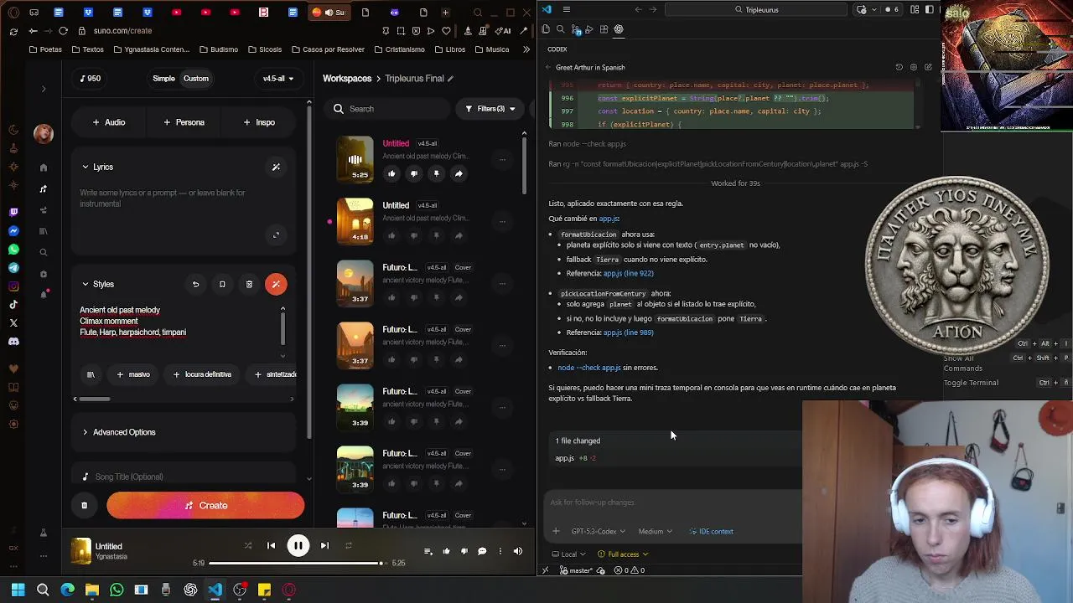Open VS Code Explorer icon
Viewport: 1073px width, 603px height.
tap(546, 29)
